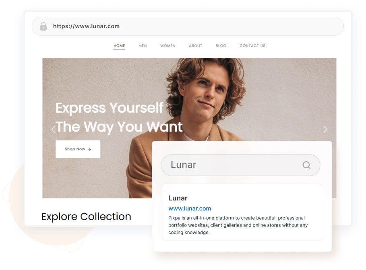Open the MEN navigation item

[x=143, y=46]
